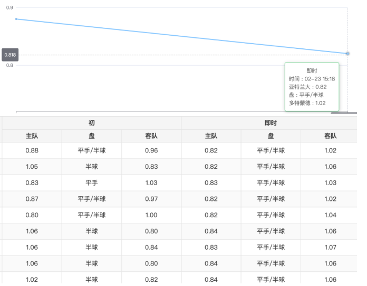Click the initial 平手 handicap cell

point(92,182)
